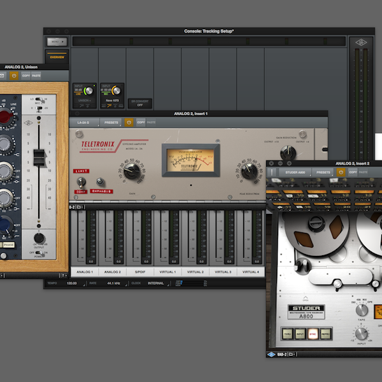Flip the PAD 0/-20 switch on Neve
This screenshot has height=382, width=382.
pyautogui.click(x=39, y=108)
